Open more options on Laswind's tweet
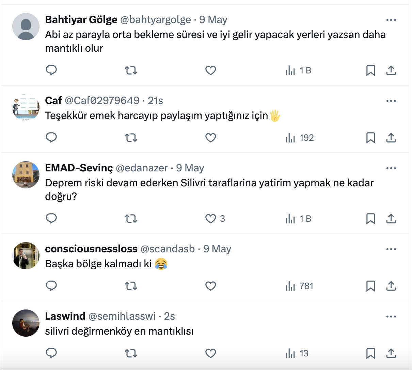Screen dimensions: 412x370 click(391, 317)
